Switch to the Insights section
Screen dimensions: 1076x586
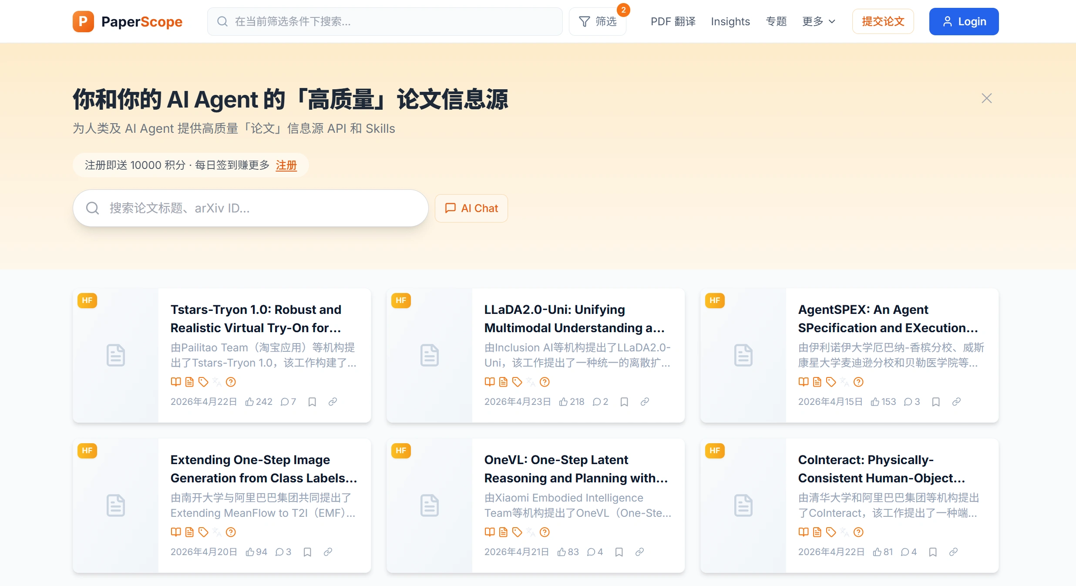point(730,21)
